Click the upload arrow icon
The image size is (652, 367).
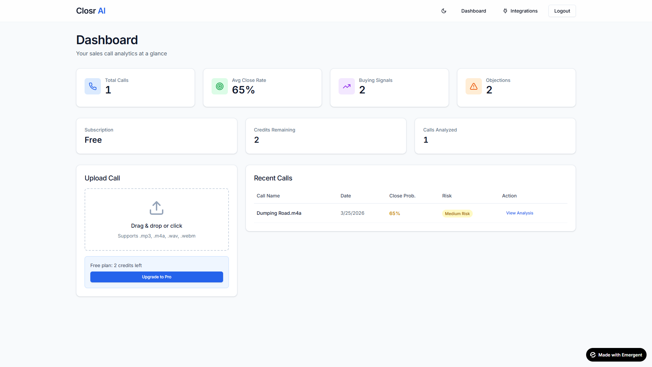coord(157,208)
